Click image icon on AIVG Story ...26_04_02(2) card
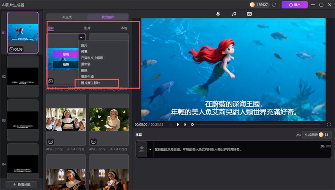335x190 pixels. 93,141
